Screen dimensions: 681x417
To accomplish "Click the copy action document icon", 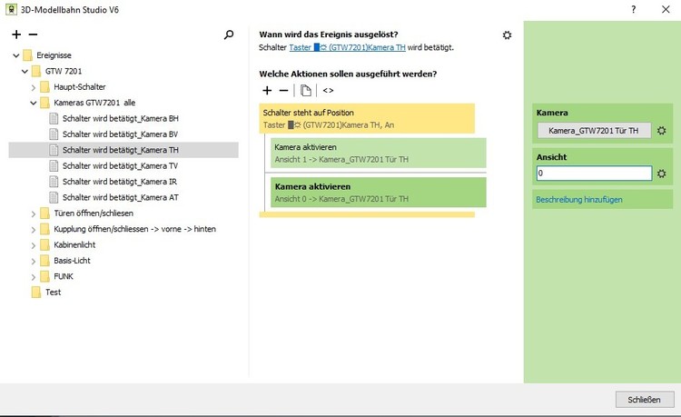I will pos(306,90).
